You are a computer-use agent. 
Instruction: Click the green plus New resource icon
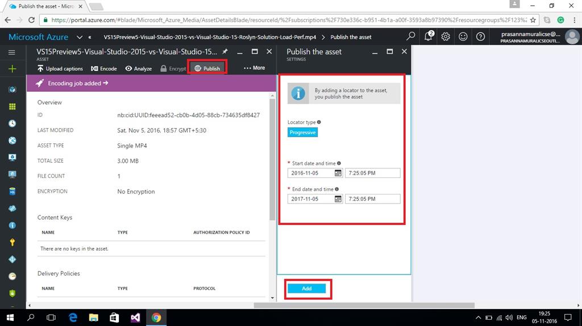coord(13,69)
